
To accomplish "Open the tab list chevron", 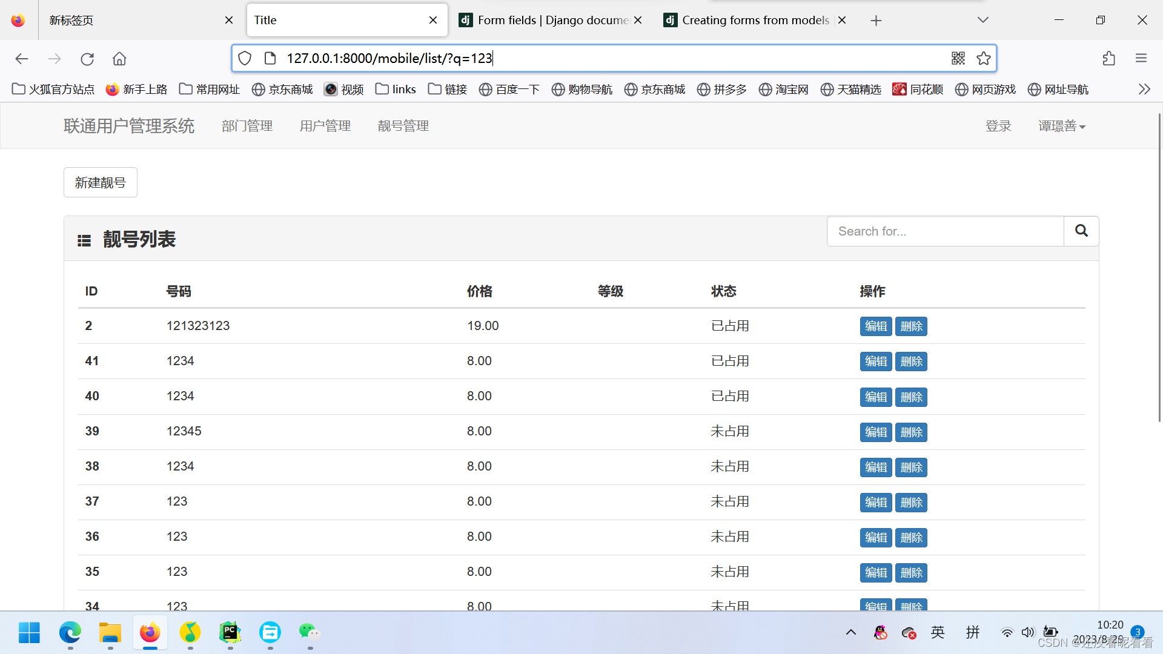I will tap(982, 20).
